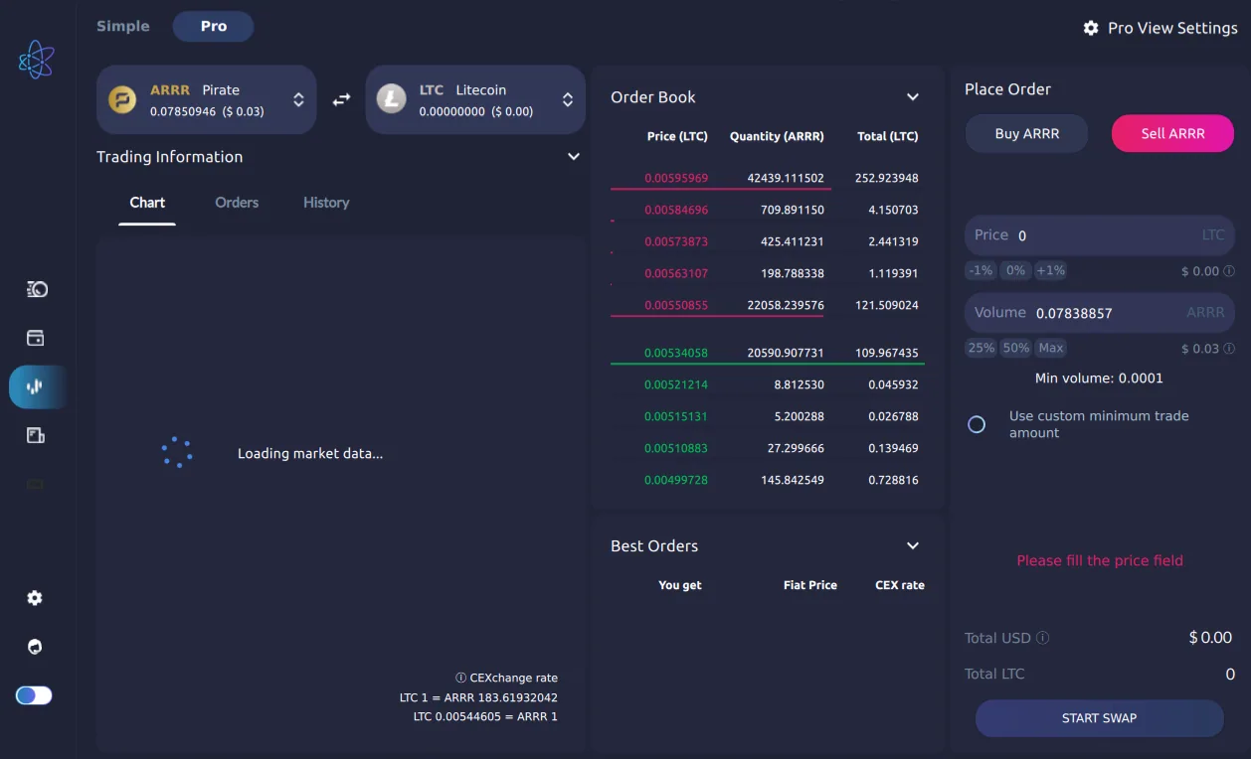The height and width of the screenshot is (759, 1251).
Task: Switch to the Orders tab
Action: click(237, 203)
